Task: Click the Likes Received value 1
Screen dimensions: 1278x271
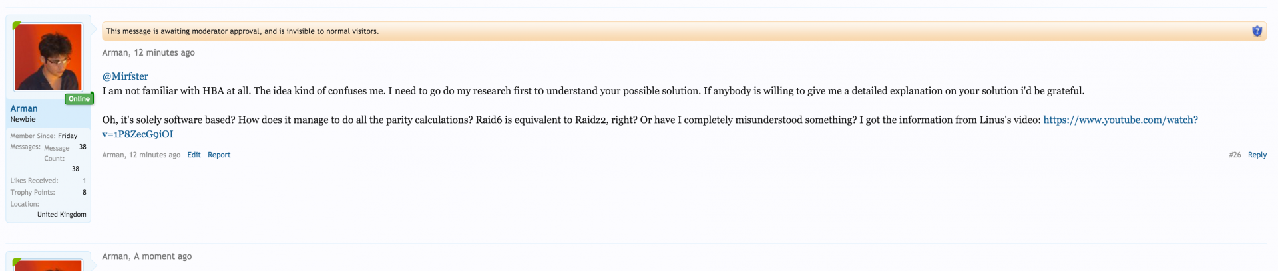Action: click(x=85, y=181)
